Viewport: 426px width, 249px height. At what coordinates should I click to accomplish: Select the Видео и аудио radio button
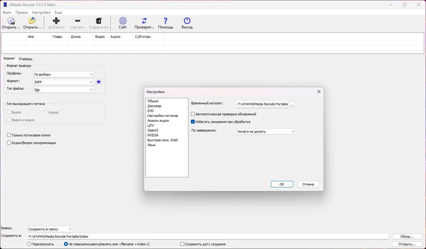(9, 120)
